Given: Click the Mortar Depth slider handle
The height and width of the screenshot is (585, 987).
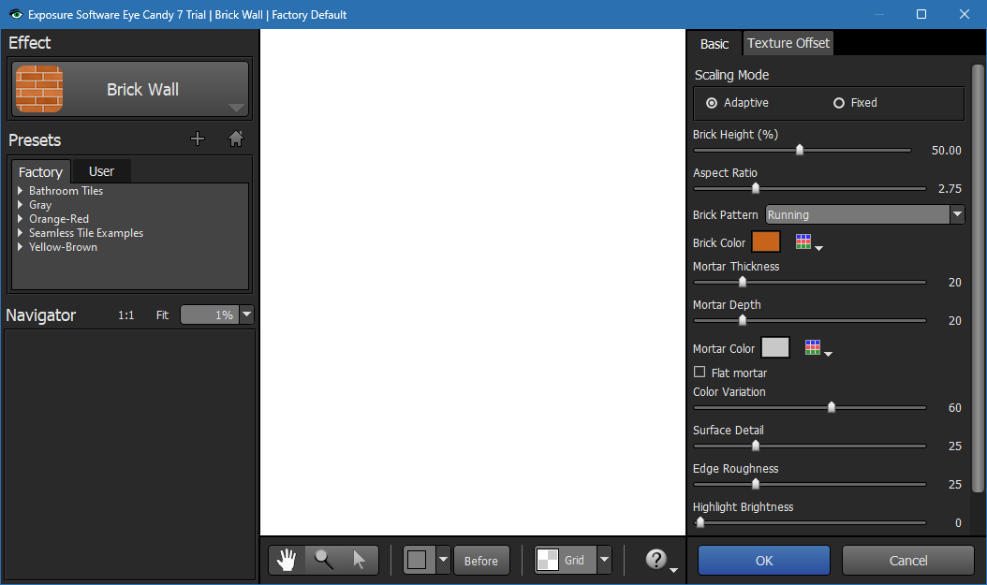Looking at the screenshot, I should 743,320.
